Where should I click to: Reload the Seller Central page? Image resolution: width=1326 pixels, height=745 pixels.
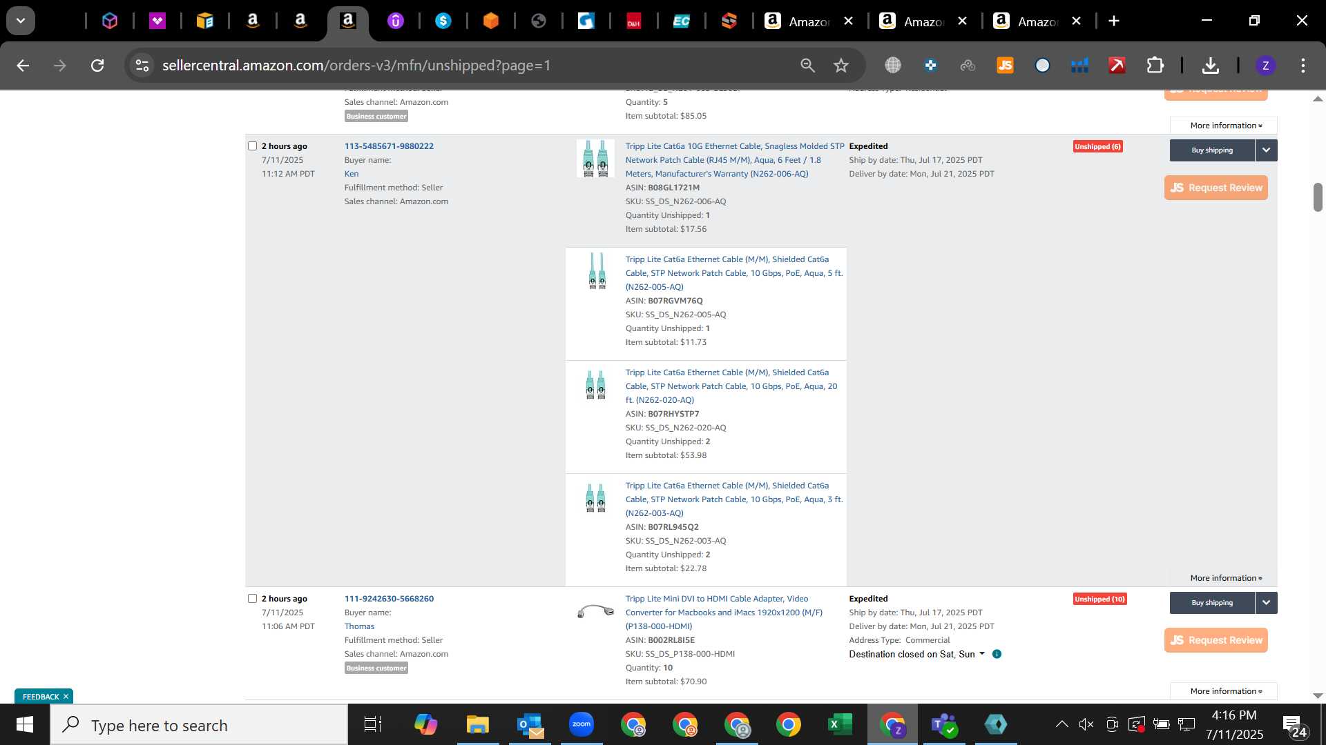point(97,66)
